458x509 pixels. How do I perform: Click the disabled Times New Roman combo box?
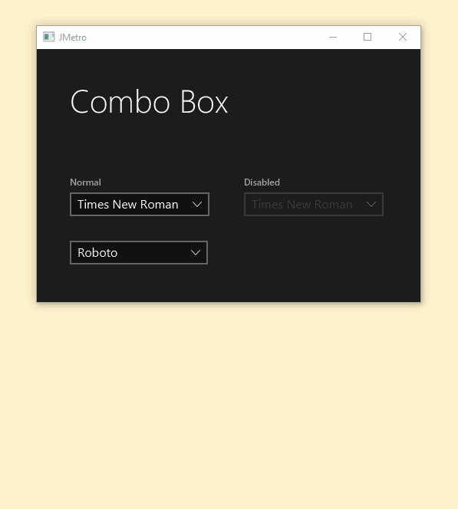[314, 204]
